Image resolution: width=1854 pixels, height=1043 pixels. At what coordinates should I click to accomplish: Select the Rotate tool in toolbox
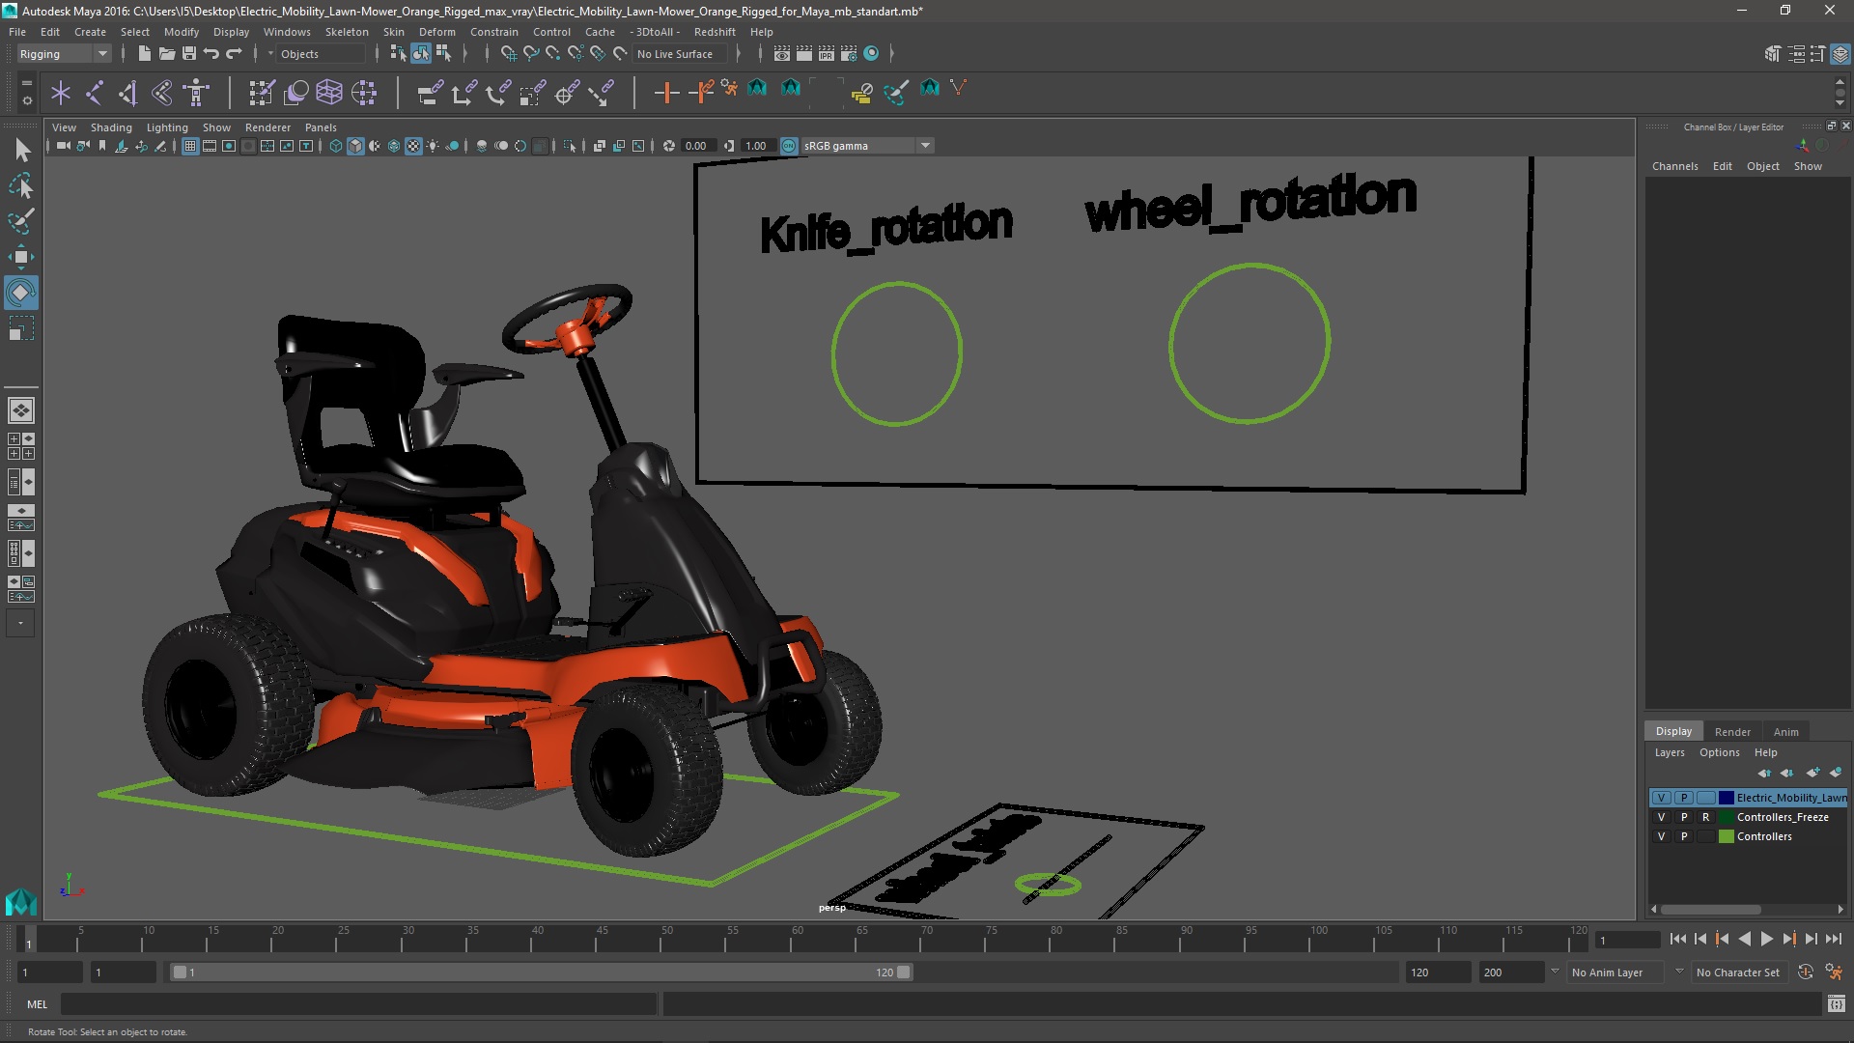pyautogui.click(x=21, y=293)
